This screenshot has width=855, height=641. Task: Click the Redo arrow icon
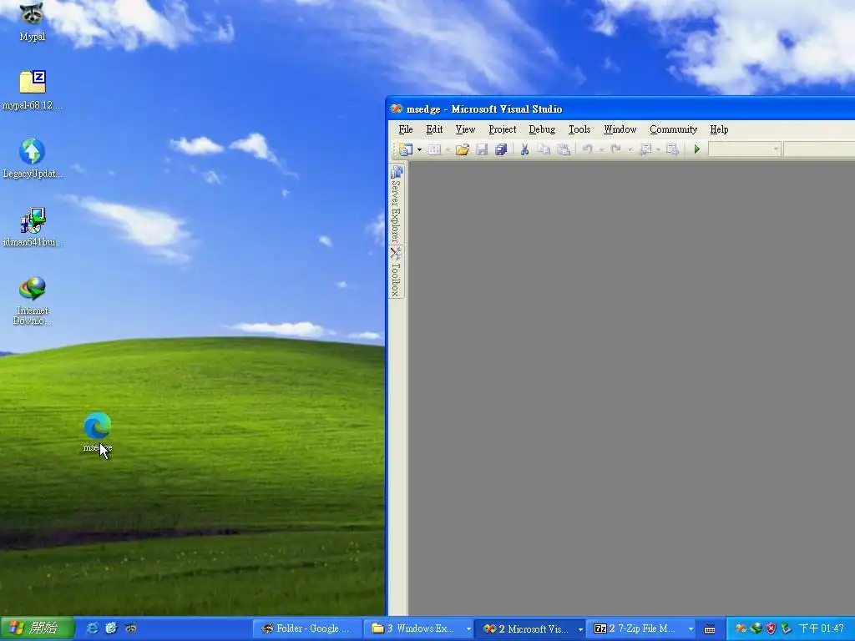(616, 149)
